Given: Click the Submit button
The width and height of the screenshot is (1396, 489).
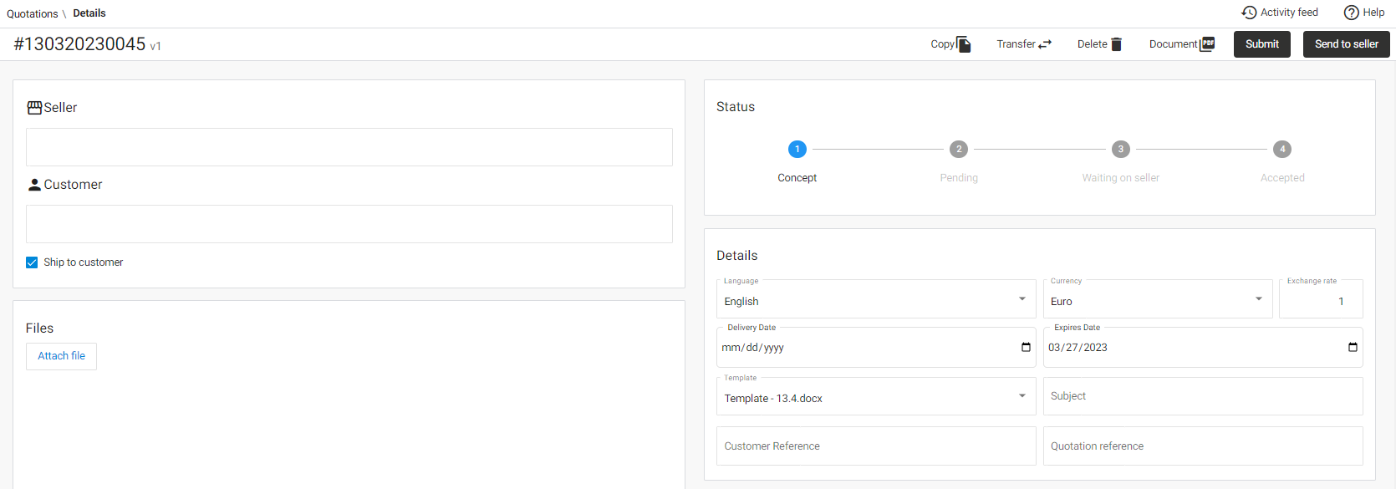Looking at the screenshot, I should [x=1262, y=44].
